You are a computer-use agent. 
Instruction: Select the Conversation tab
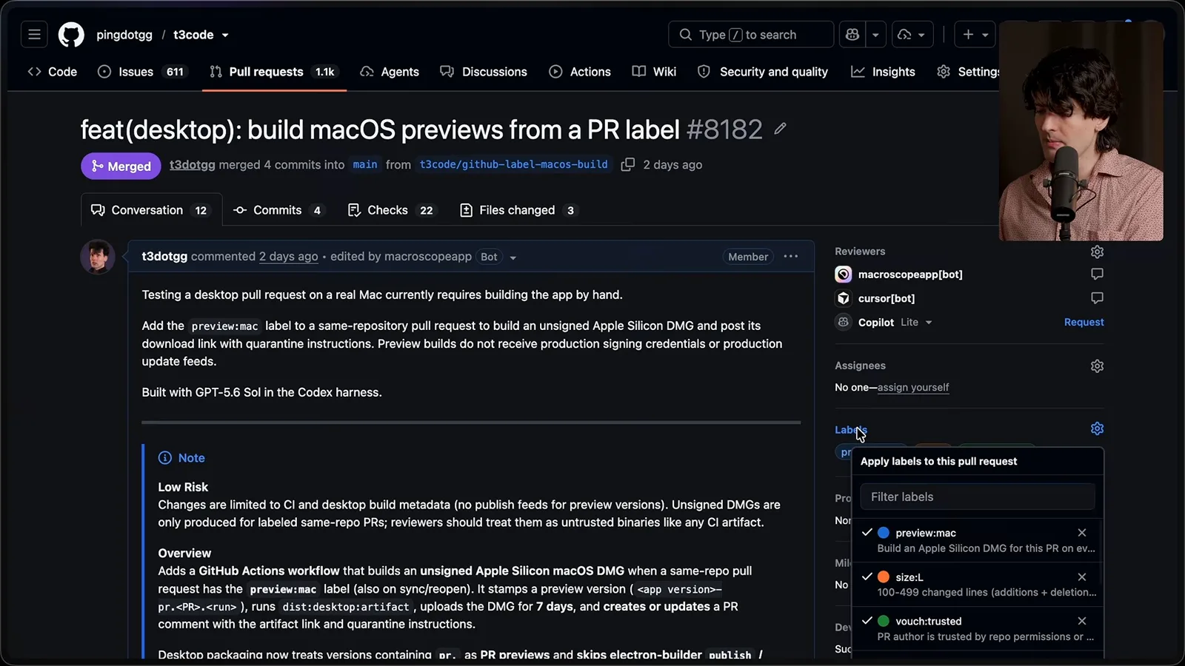(151, 210)
